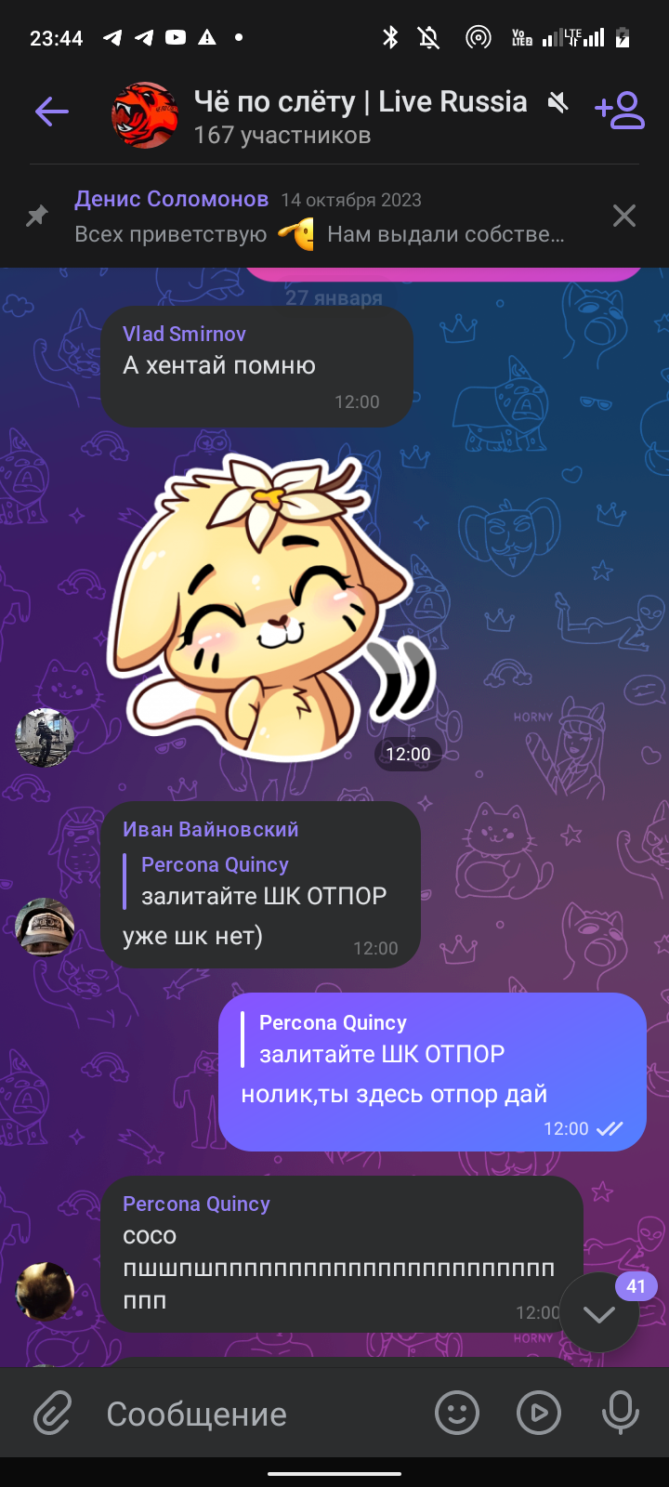The height and width of the screenshot is (1487, 669).
Task: Tap the muted speaker icon by title
Action: pos(557,102)
